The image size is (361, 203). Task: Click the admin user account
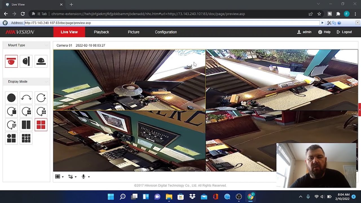point(304,32)
